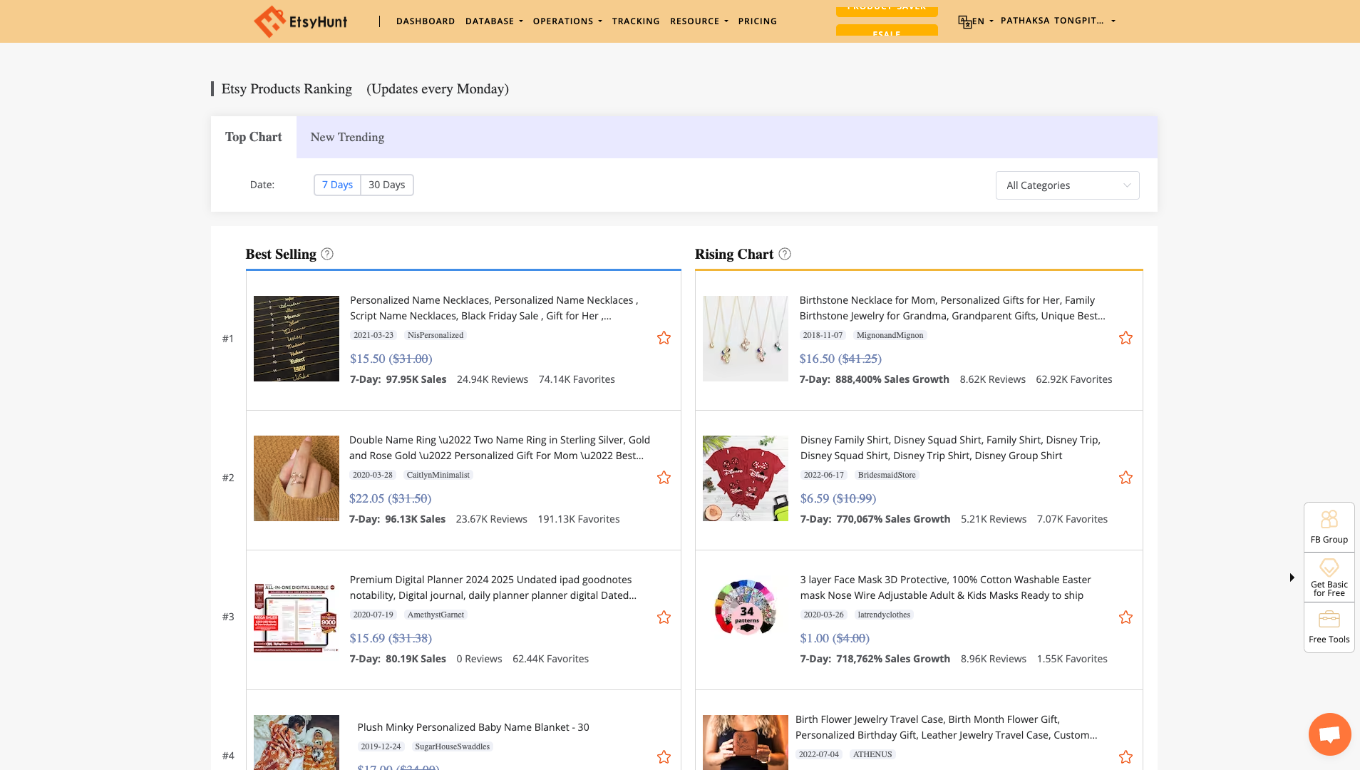This screenshot has width=1360, height=770.
Task: Open the Best Selling help tooltip icon
Action: tap(326, 254)
